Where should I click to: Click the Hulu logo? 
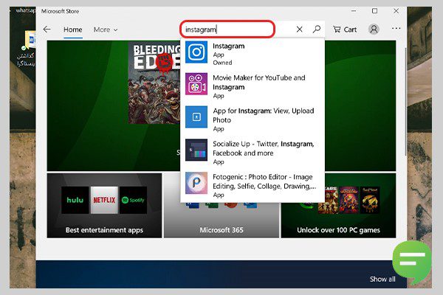pyautogui.click(x=75, y=200)
